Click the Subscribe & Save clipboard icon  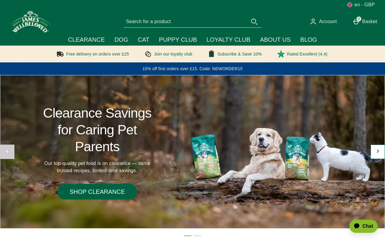coord(211,54)
